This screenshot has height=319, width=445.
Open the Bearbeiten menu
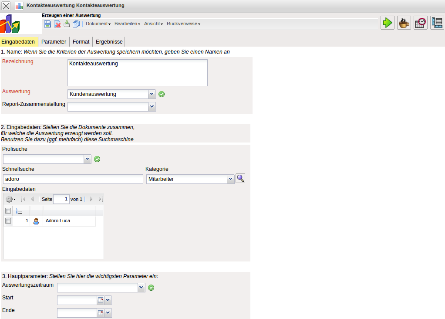point(128,24)
